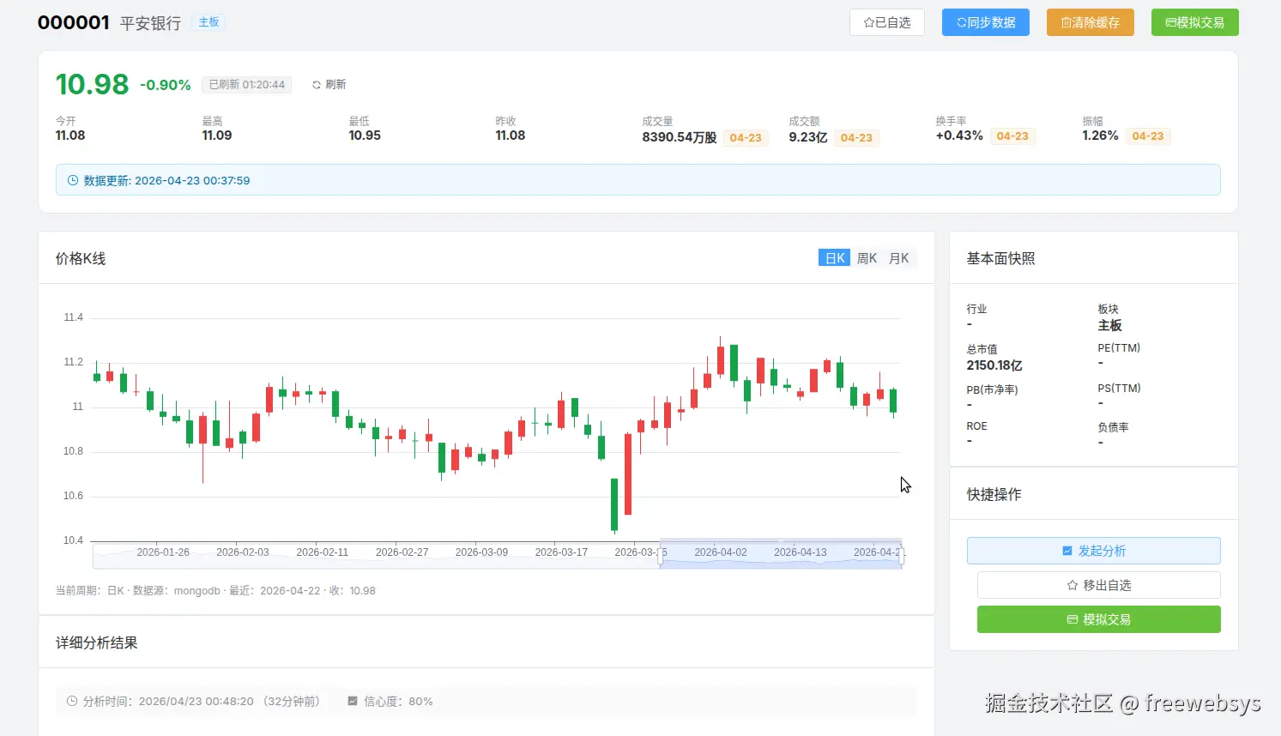Open the 04-23 badge beside 振幅

[1148, 136]
